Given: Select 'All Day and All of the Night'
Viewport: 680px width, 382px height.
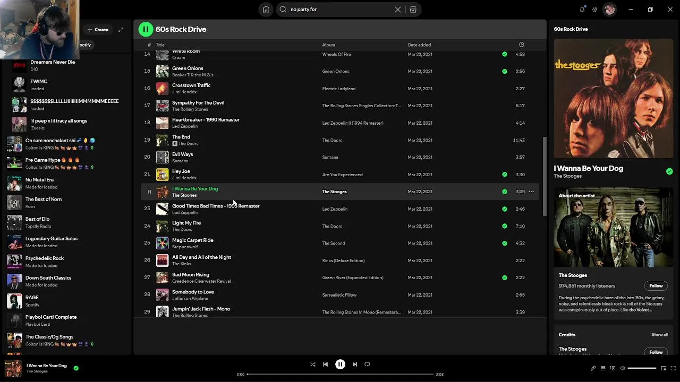Looking at the screenshot, I should 340,261.
